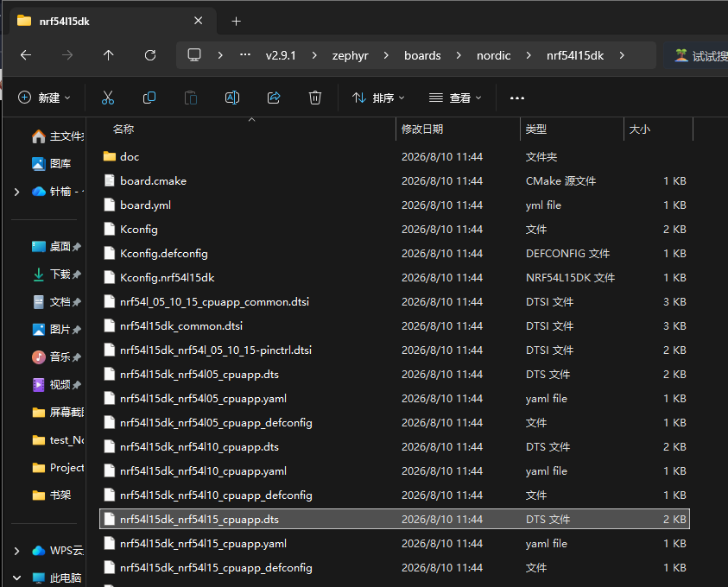Select the board.cmake file

[395, 181]
